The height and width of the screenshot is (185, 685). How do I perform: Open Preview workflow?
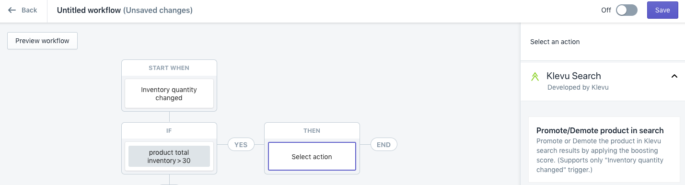tap(42, 41)
